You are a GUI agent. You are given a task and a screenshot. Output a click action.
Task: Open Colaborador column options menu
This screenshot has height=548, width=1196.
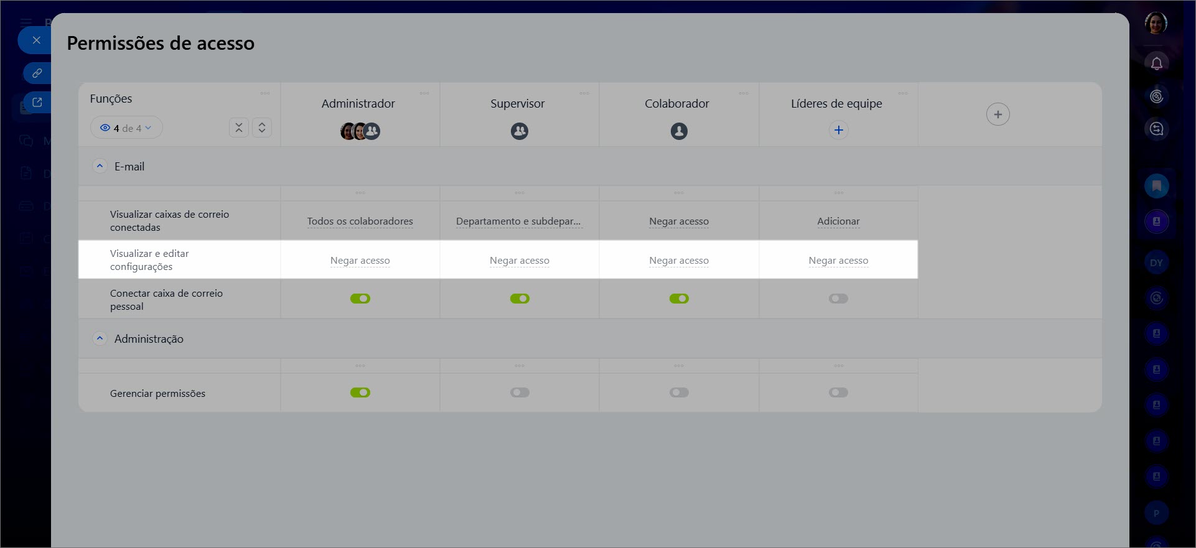[x=743, y=93]
